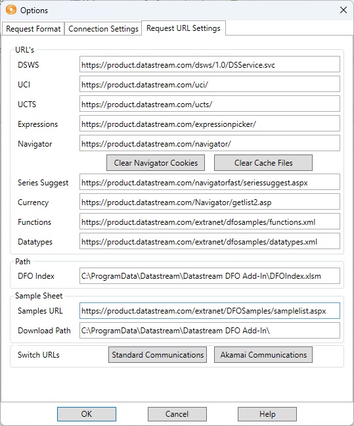Confirm settings with OK
Viewport: 354px width, 426px height.
[x=87, y=414]
